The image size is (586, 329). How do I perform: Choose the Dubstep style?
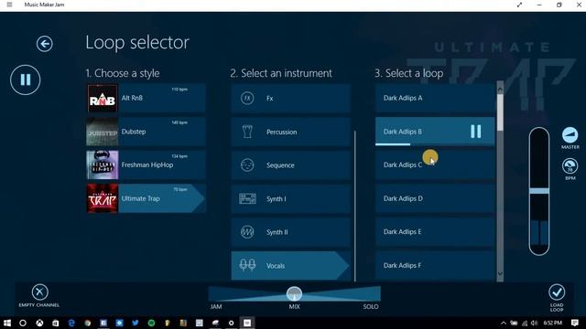146,132
